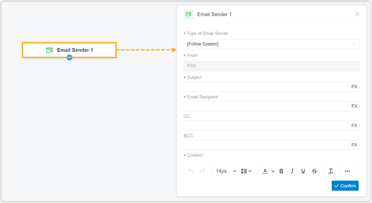Click the undo icon in the content editor

pyautogui.click(x=191, y=171)
